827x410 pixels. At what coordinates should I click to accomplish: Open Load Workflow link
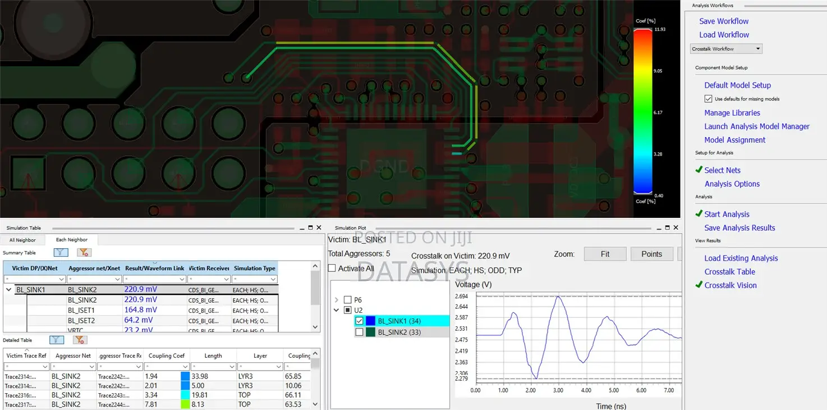coord(724,35)
